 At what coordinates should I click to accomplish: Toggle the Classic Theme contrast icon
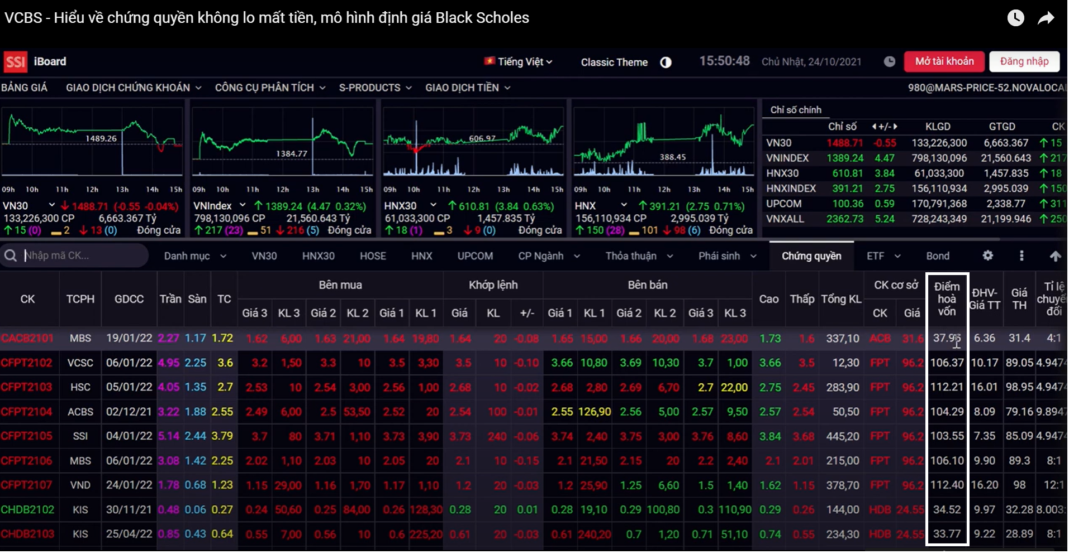coord(666,62)
